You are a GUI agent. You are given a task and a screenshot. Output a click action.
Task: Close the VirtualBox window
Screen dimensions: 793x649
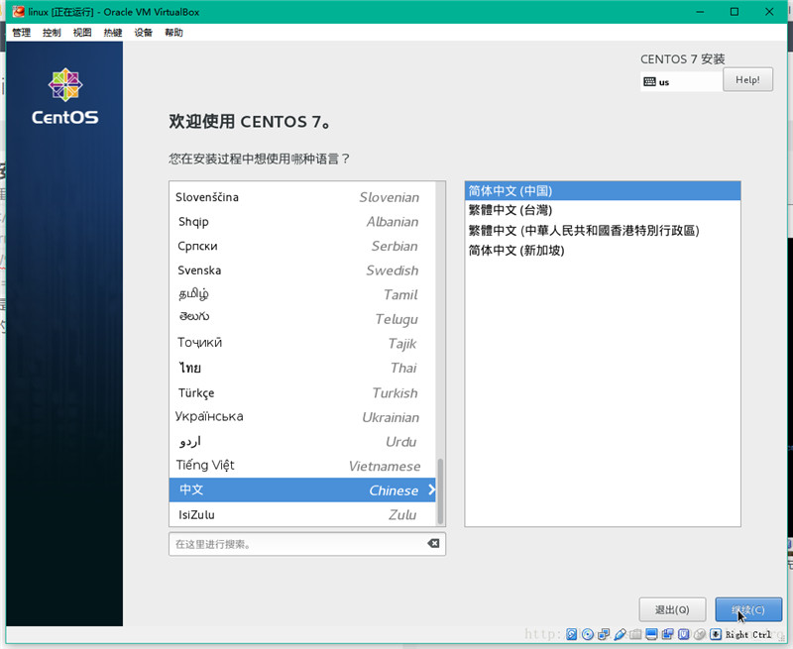tap(769, 12)
